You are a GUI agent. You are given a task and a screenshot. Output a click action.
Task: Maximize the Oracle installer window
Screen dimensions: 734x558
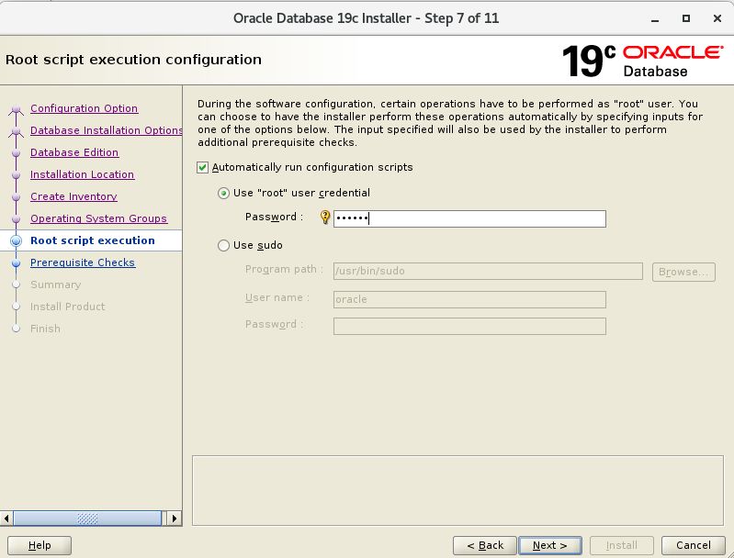(x=685, y=18)
